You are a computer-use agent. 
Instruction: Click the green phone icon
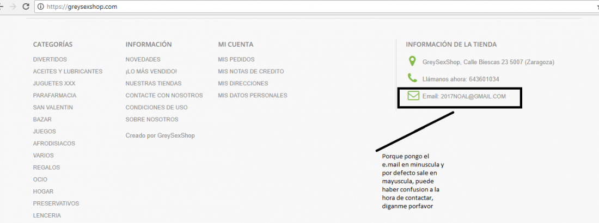point(412,78)
